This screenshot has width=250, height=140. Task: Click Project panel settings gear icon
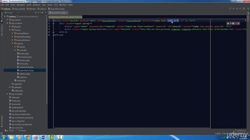point(42,13)
